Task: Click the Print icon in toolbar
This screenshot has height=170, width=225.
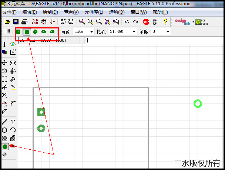Action: click(x=24, y=22)
